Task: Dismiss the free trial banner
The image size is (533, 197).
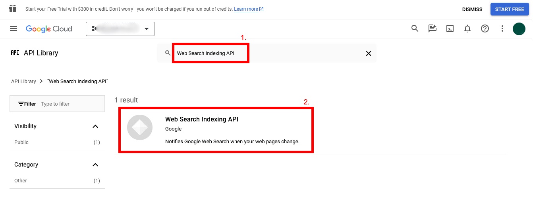Action: (472, 9)
